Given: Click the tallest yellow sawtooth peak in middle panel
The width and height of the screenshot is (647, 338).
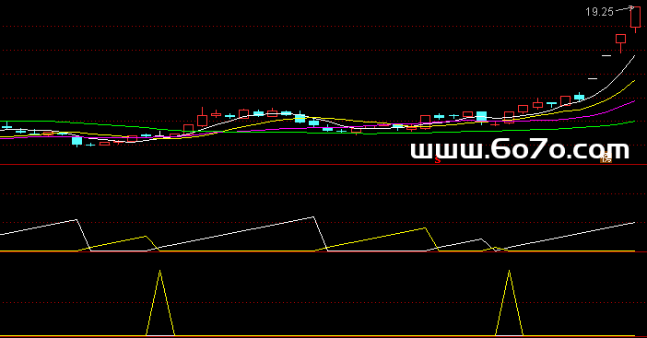Looking at the screenshot, I should click(425, 228).
